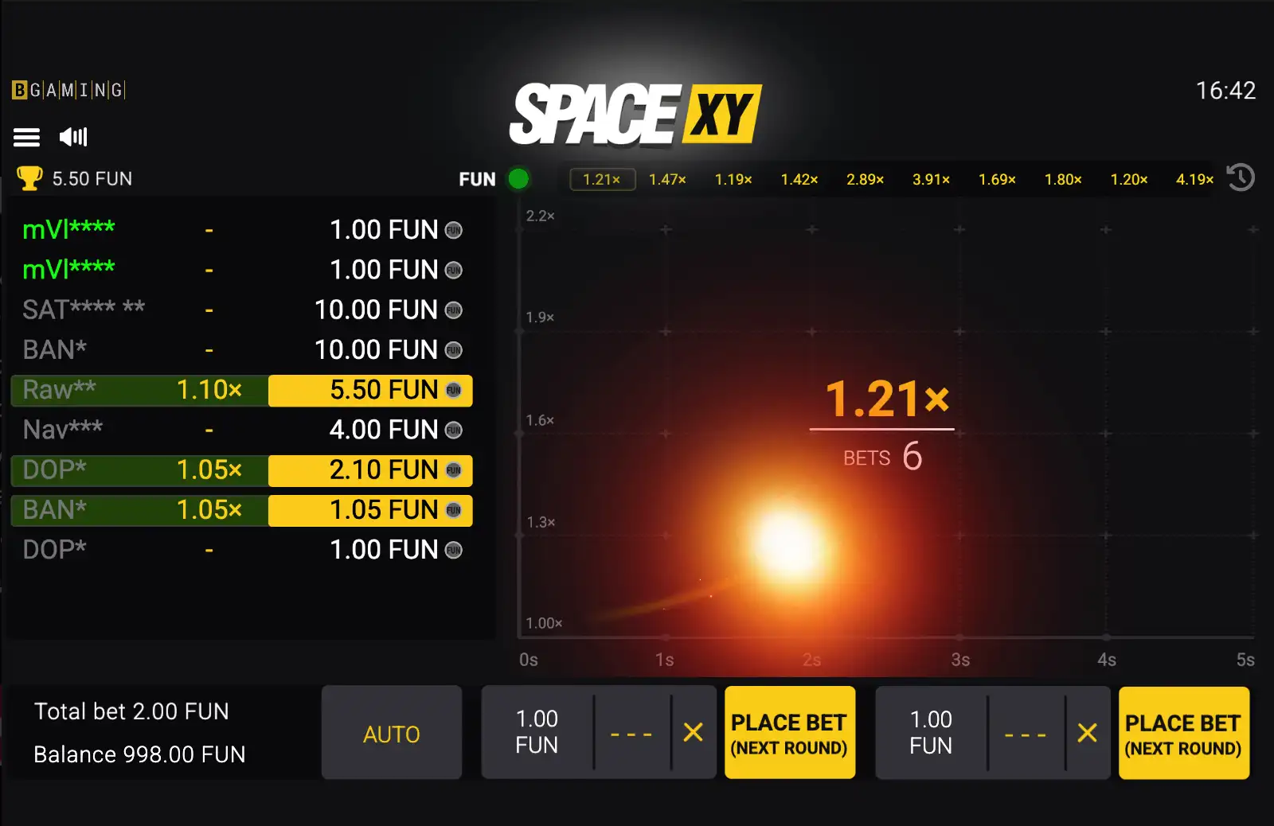Select the 4.19x history result

point(1194,180)
